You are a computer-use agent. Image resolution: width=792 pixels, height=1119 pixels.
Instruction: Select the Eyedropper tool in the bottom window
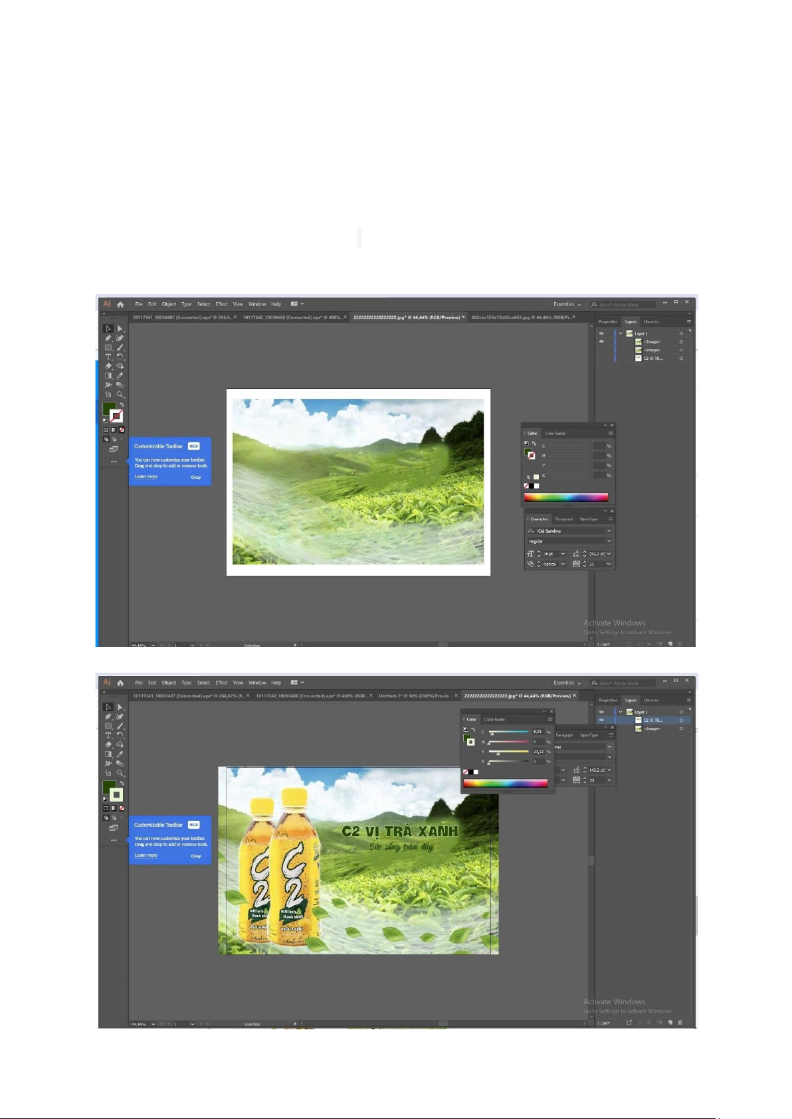click(120, 754)
